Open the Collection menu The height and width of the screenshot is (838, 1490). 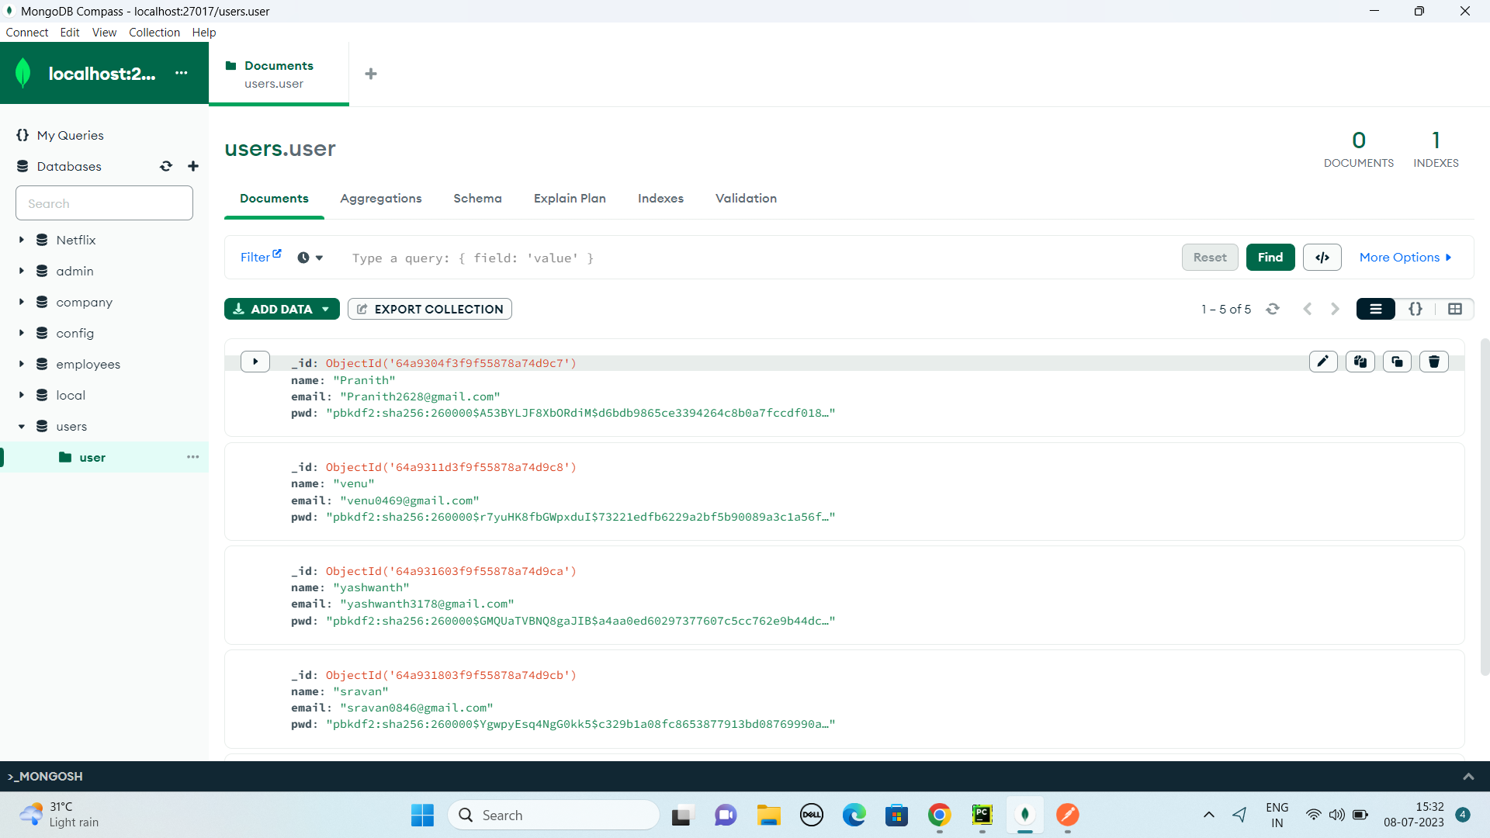pos(154,32)
